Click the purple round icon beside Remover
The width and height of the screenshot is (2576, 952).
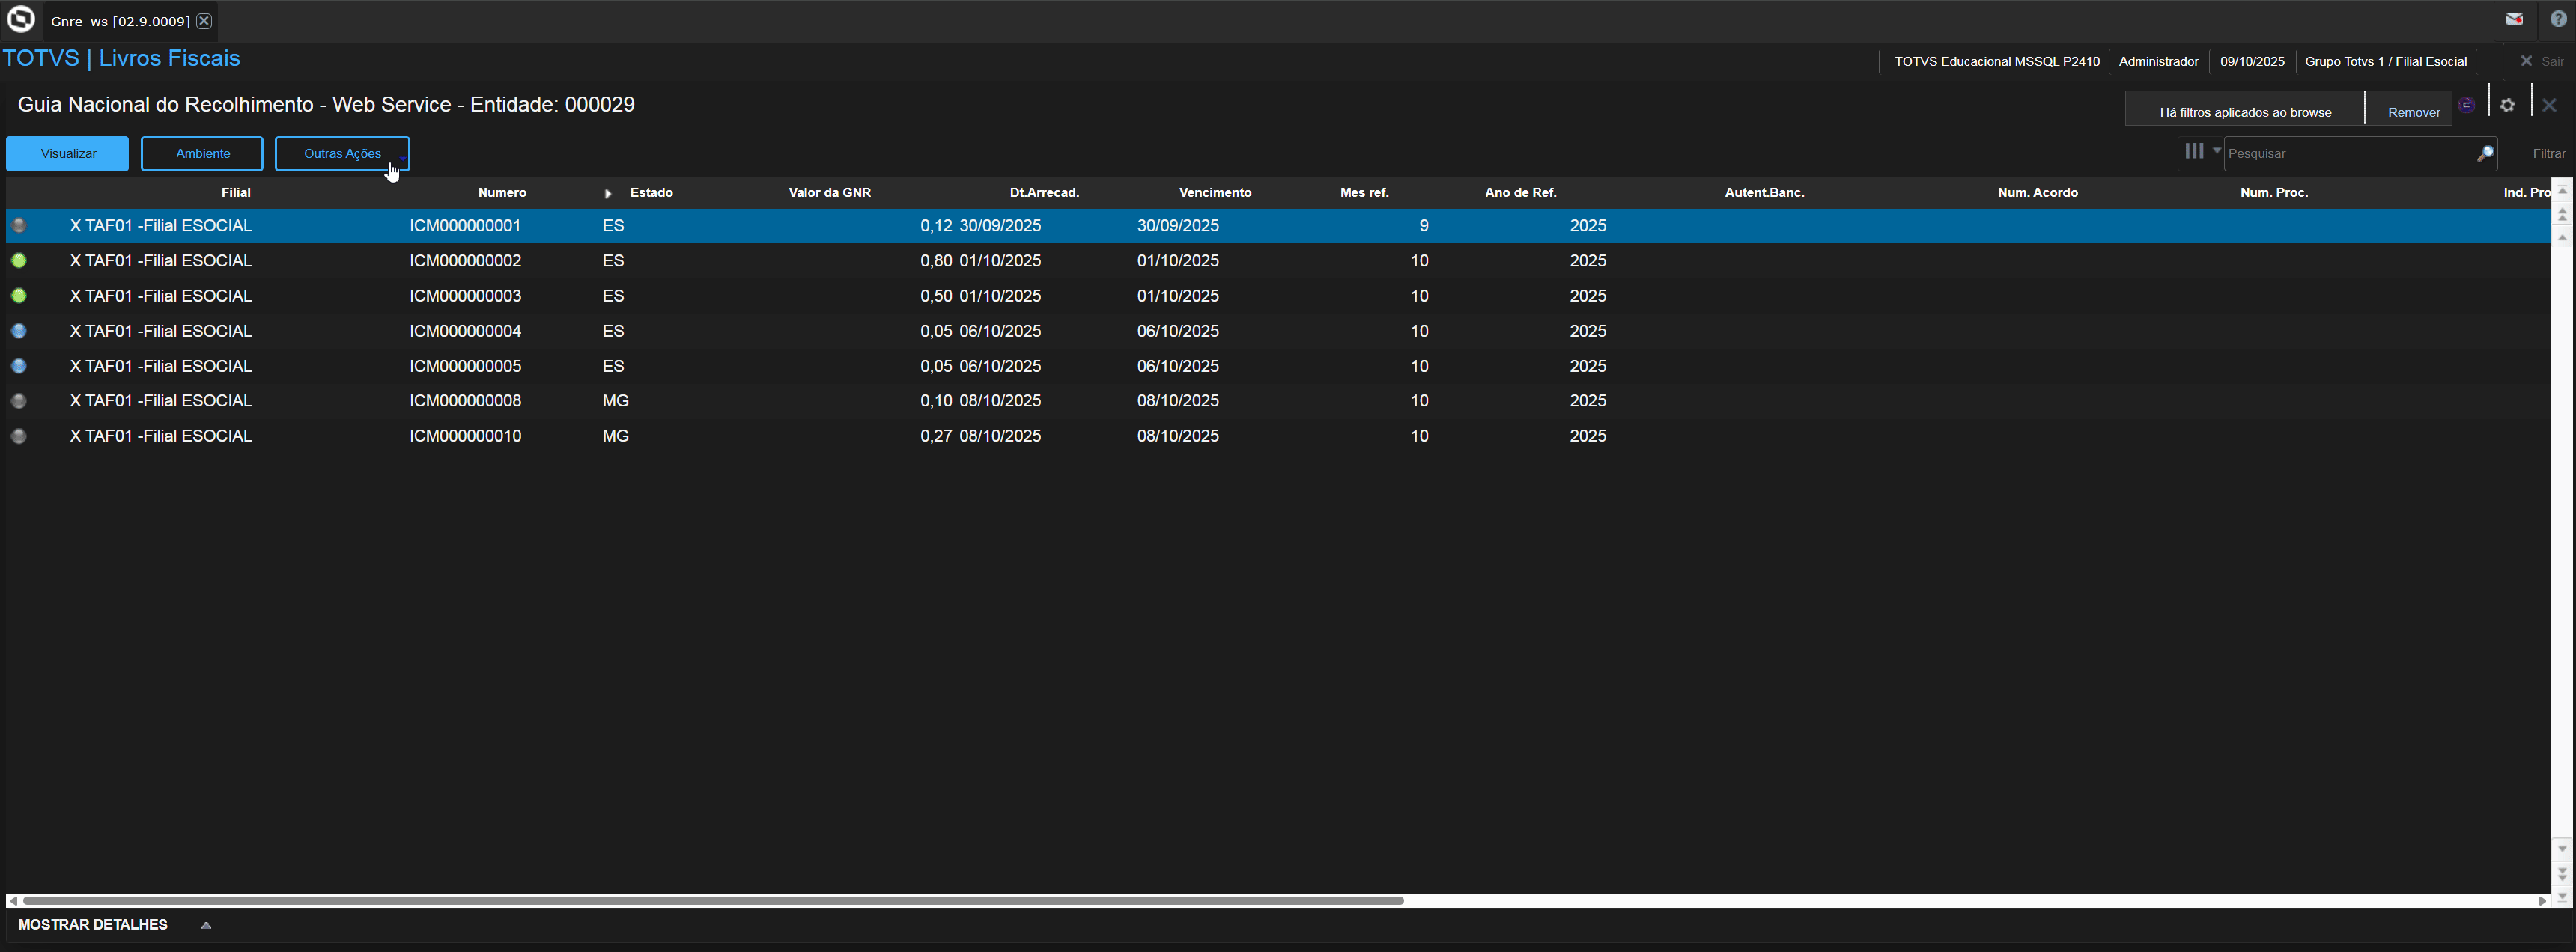pos(2467,105)
